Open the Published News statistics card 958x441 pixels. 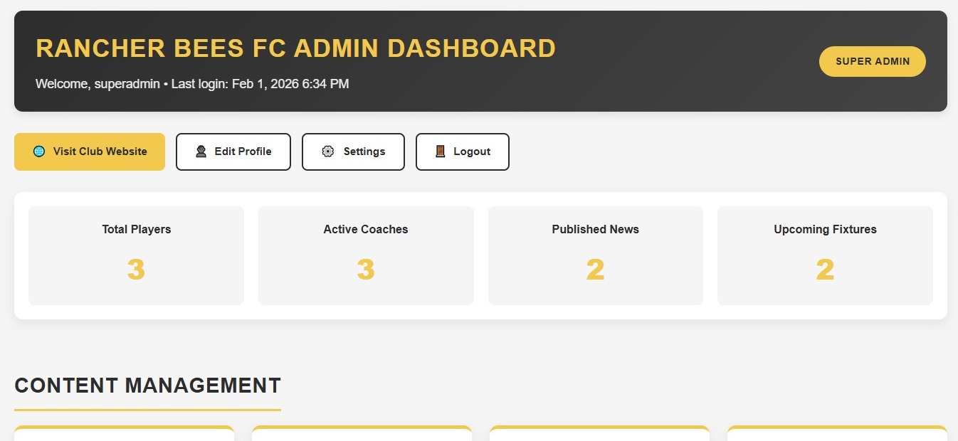595,255
